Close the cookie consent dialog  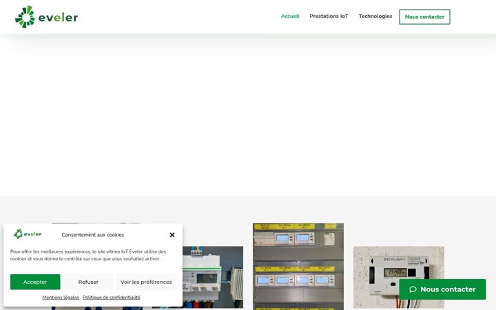point(172,235)
